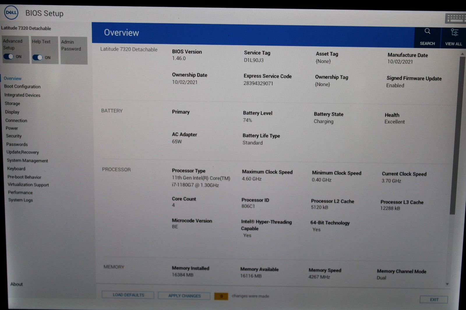
Task: Click the Processor L2 Cache 5120 kB
Action: (320, 207)
